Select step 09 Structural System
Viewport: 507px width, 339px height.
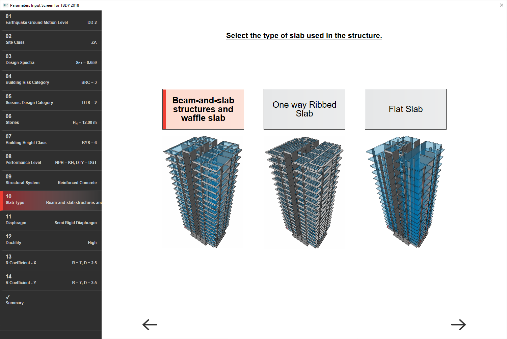51,180
